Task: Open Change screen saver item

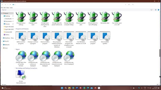Action: (x=33, y=18)
